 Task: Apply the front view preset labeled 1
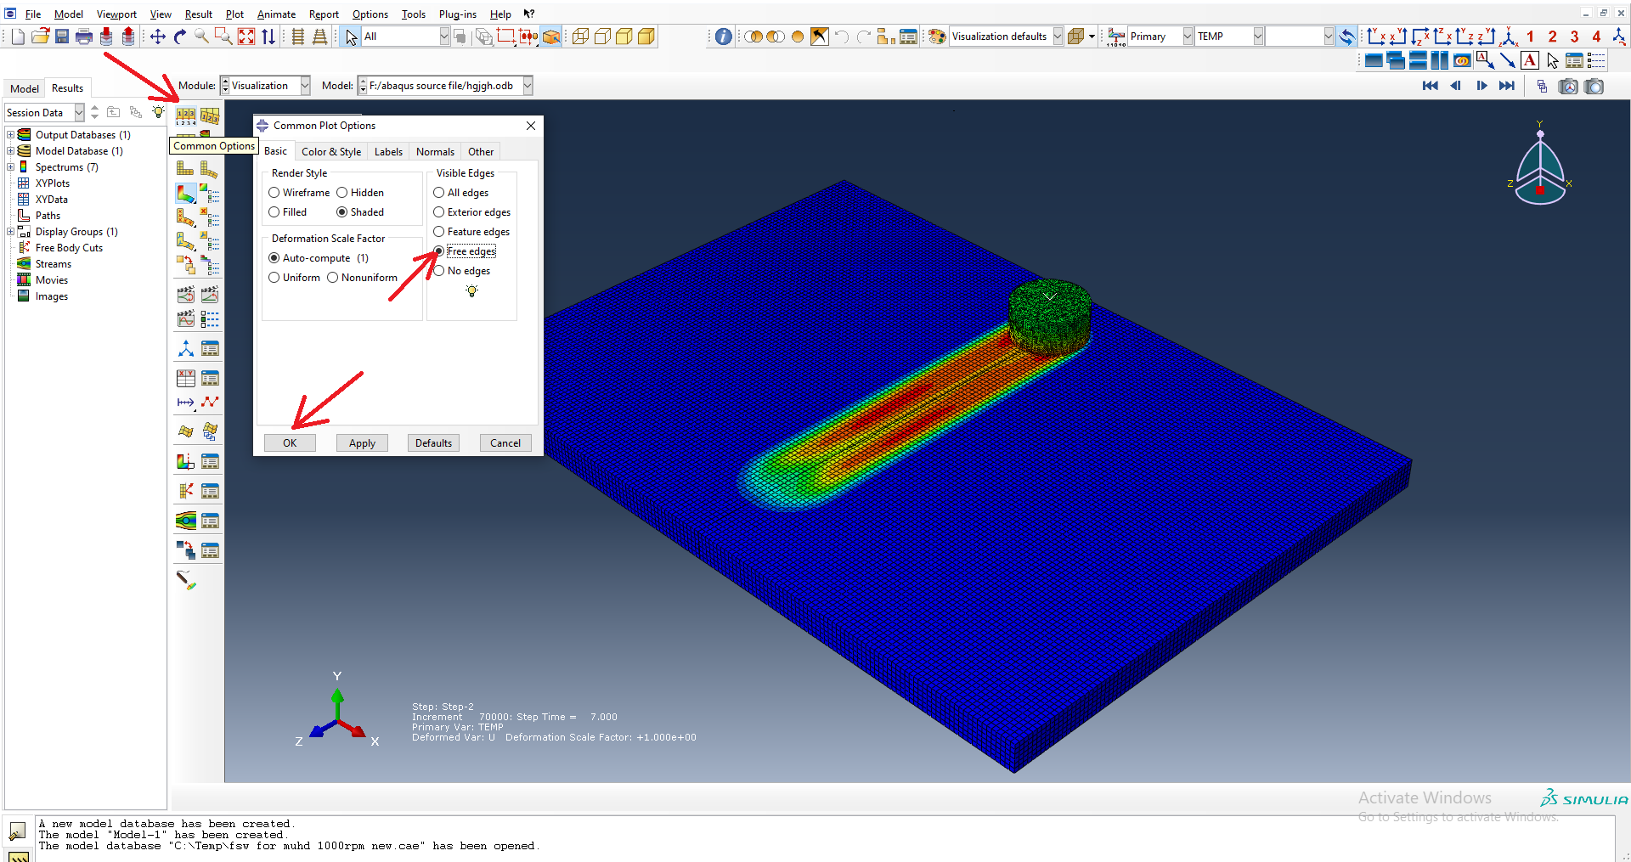pyautogui.click(x=1530, y=37)
